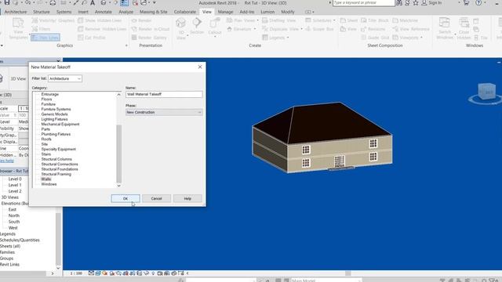Click Switch Windows in the Windows panel

[x=445, y=28]
